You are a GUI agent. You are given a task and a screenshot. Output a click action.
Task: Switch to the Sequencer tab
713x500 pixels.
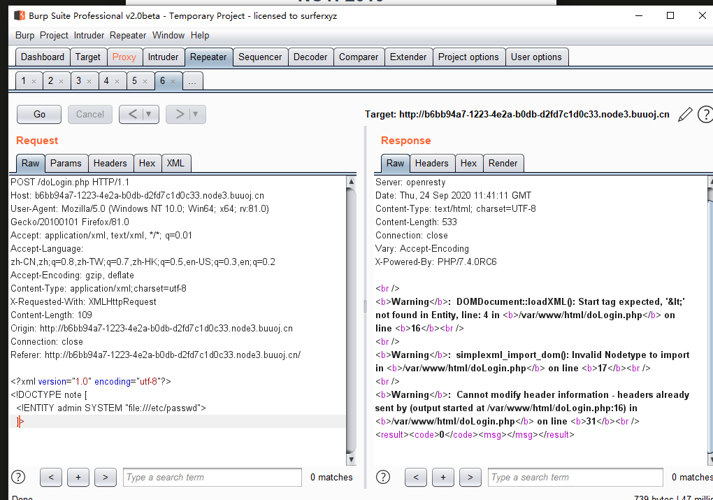pos(260,57)
